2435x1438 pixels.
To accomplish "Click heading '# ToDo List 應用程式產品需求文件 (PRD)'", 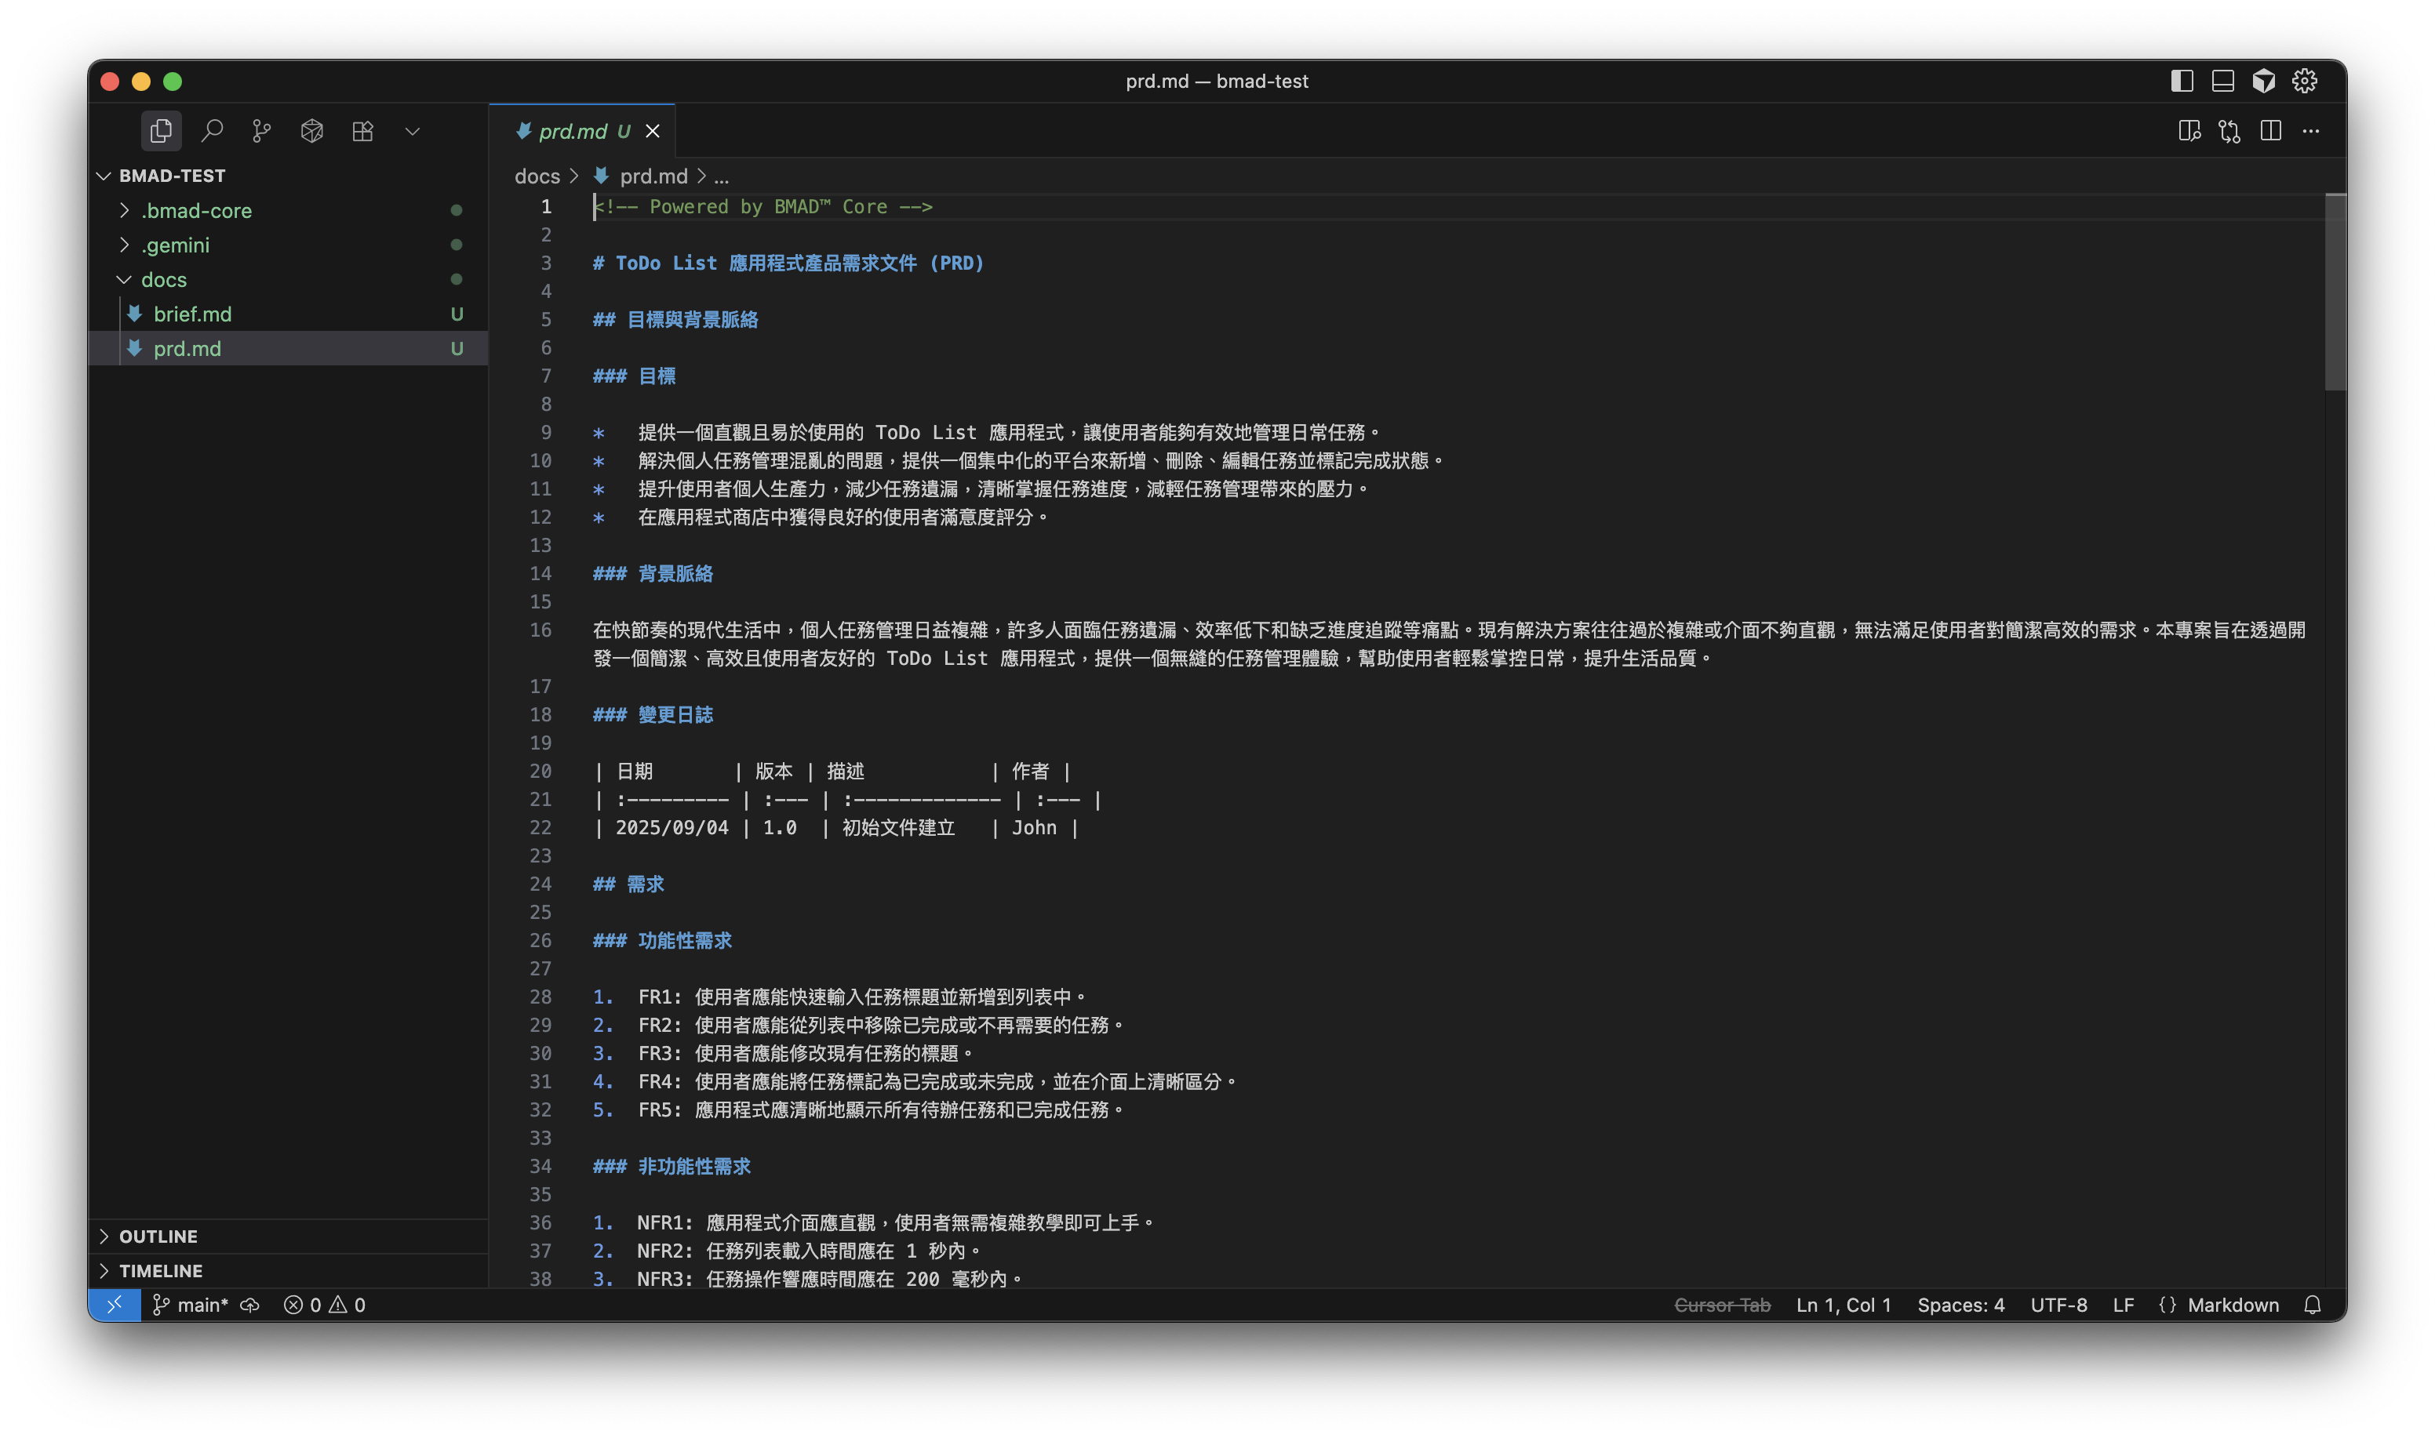I will point(788,263).
